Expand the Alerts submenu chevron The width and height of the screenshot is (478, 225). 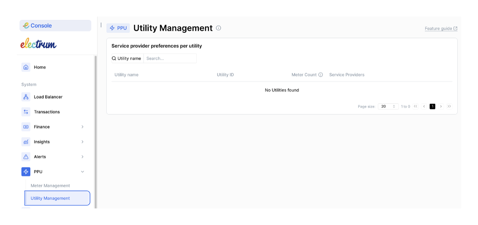coord(82,157)
